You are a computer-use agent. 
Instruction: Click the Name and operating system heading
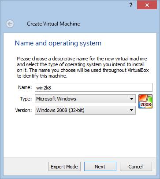[58, 43]
